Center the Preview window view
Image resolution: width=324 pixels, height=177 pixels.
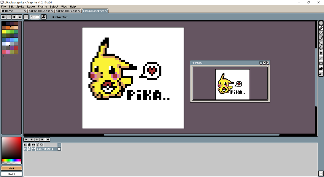click(261, 63)
